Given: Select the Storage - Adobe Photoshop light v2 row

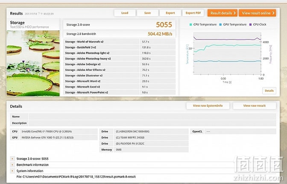Looking at the screenshot, I should pyautogui.click(x=119, y=53).
